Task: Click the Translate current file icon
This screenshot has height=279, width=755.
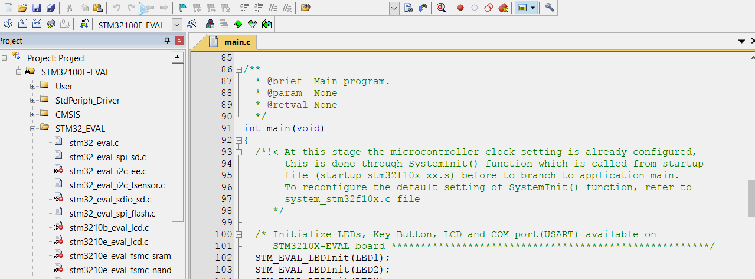Action: [8, 24]
